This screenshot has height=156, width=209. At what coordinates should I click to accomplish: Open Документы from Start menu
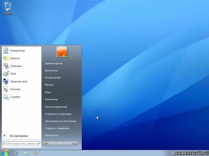(51, 71)
